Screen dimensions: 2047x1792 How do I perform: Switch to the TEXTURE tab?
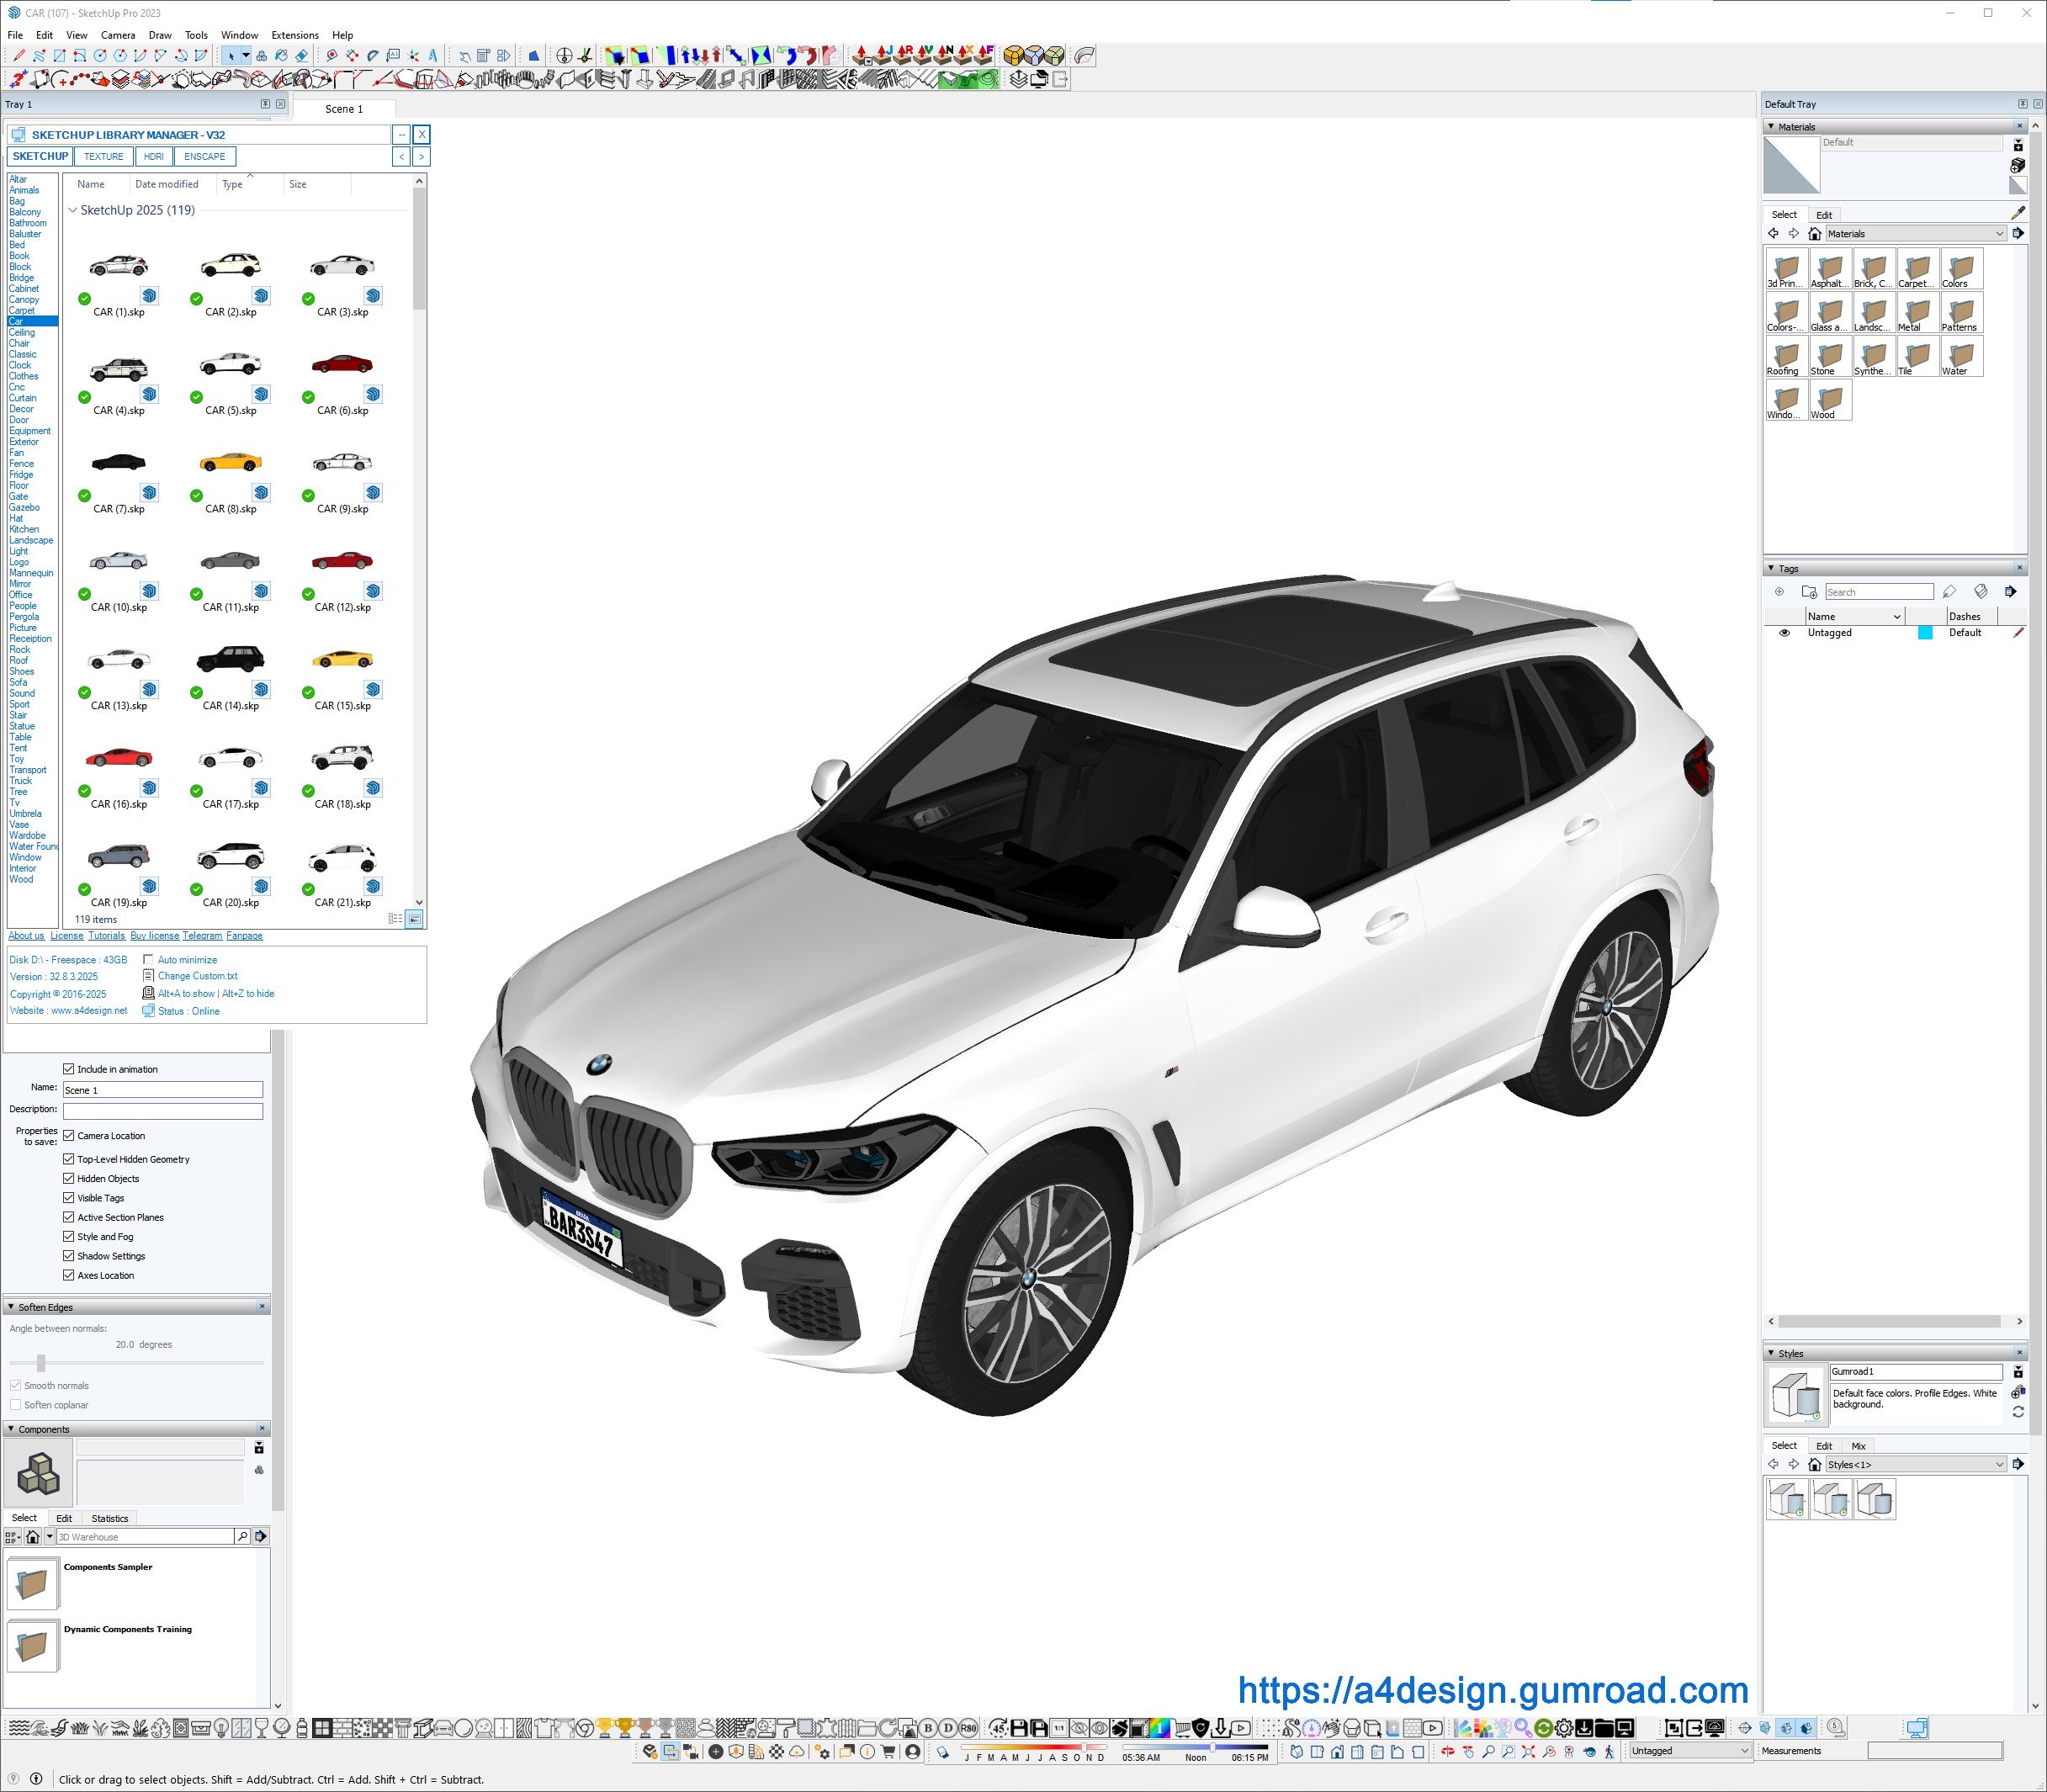coord(103,157)
